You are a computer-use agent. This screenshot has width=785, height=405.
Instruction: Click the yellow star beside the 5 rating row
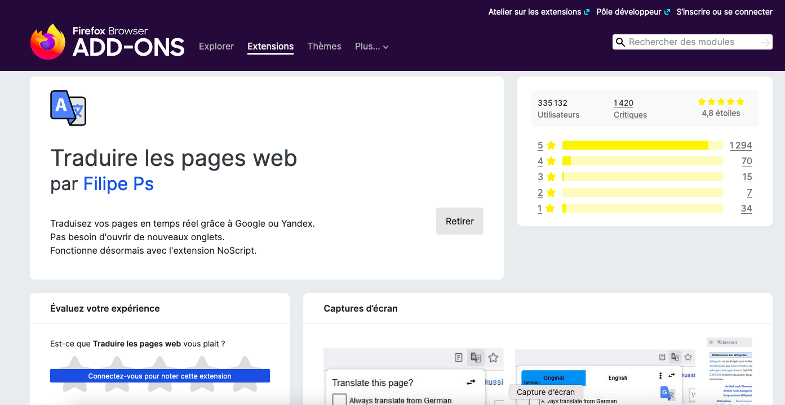coord(551,145)
